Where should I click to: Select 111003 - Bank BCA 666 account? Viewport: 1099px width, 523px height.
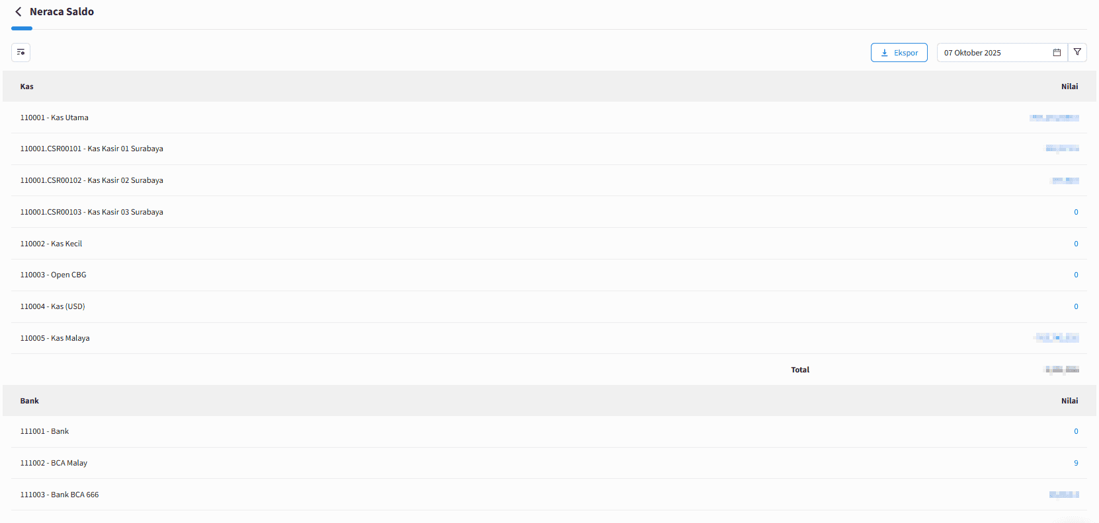click(x=60, y=495)
